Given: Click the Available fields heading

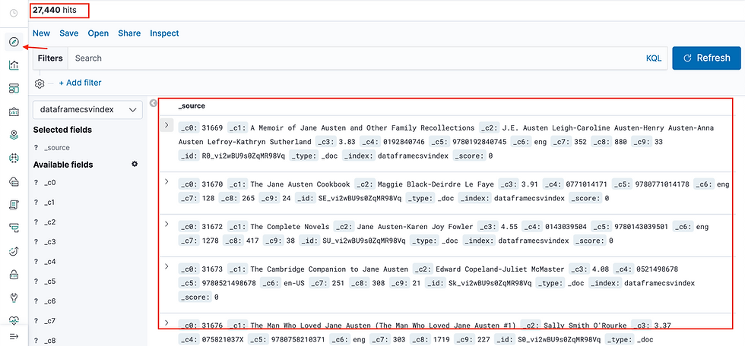Looking at the screenshot, I should pyautogui.click(x=63, y=165).
